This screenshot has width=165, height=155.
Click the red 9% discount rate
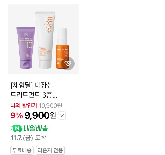point(16,115)
